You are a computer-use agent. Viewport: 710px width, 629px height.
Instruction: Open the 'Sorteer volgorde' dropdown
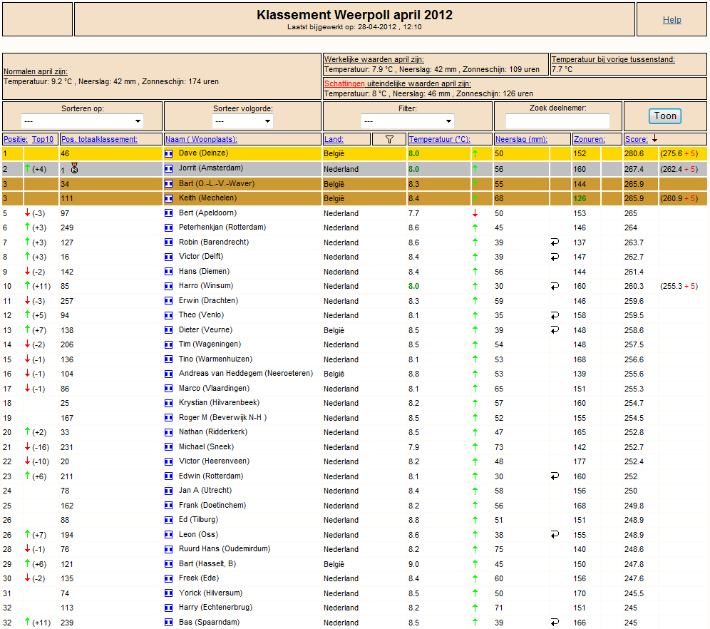click(x=242, y=121)
